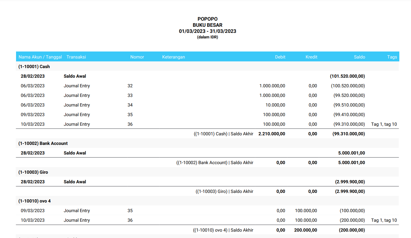411x238 pixels.
Task: Click the (1-10010) ovo 4 account heading
Action: 34,201
